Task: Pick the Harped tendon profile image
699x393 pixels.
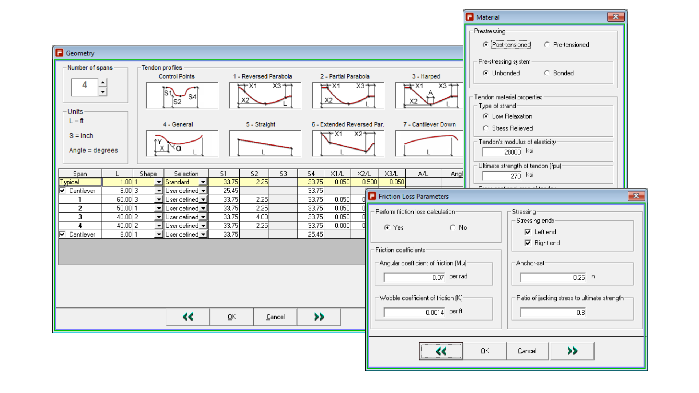Action: 428,96
